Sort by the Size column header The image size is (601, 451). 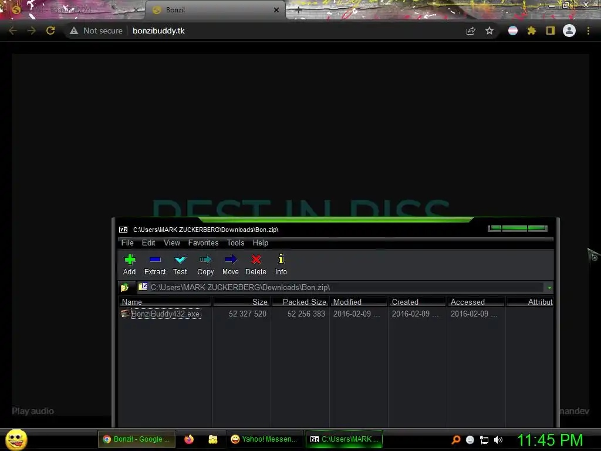[x=241, y=302]
